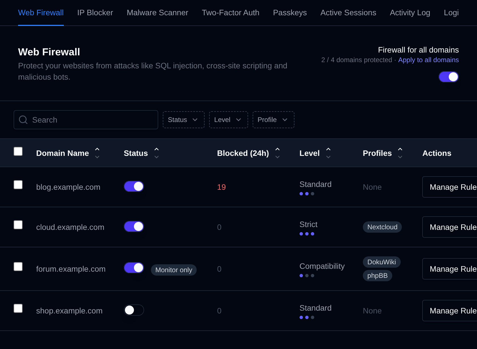This screenshot has height=349, width=477.
Task: Click Apply to all domains link
Action: 428,60
